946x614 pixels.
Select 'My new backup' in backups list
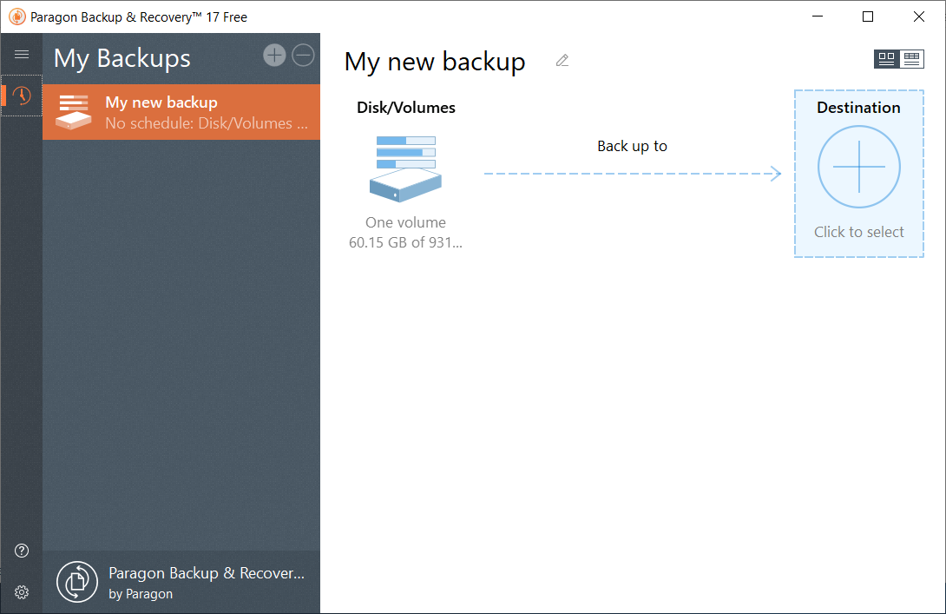[181, 112]
